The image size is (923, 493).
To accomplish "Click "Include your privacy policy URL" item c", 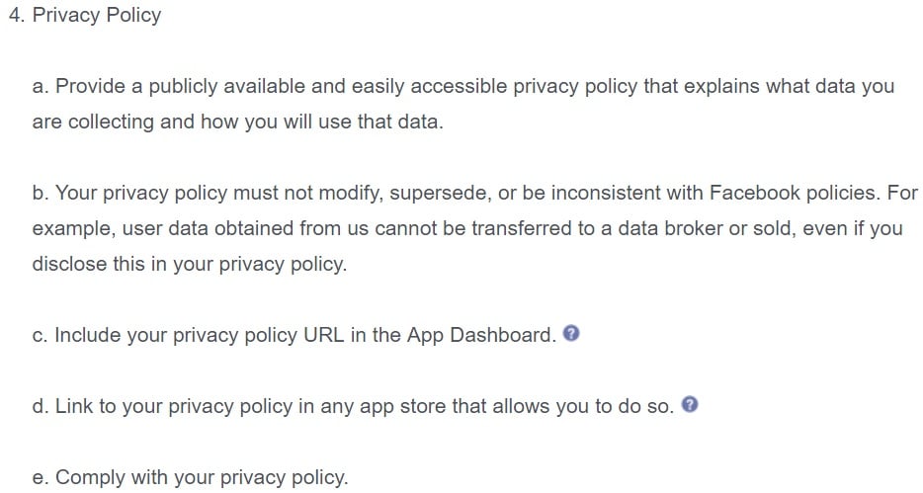I will point(294,335).
